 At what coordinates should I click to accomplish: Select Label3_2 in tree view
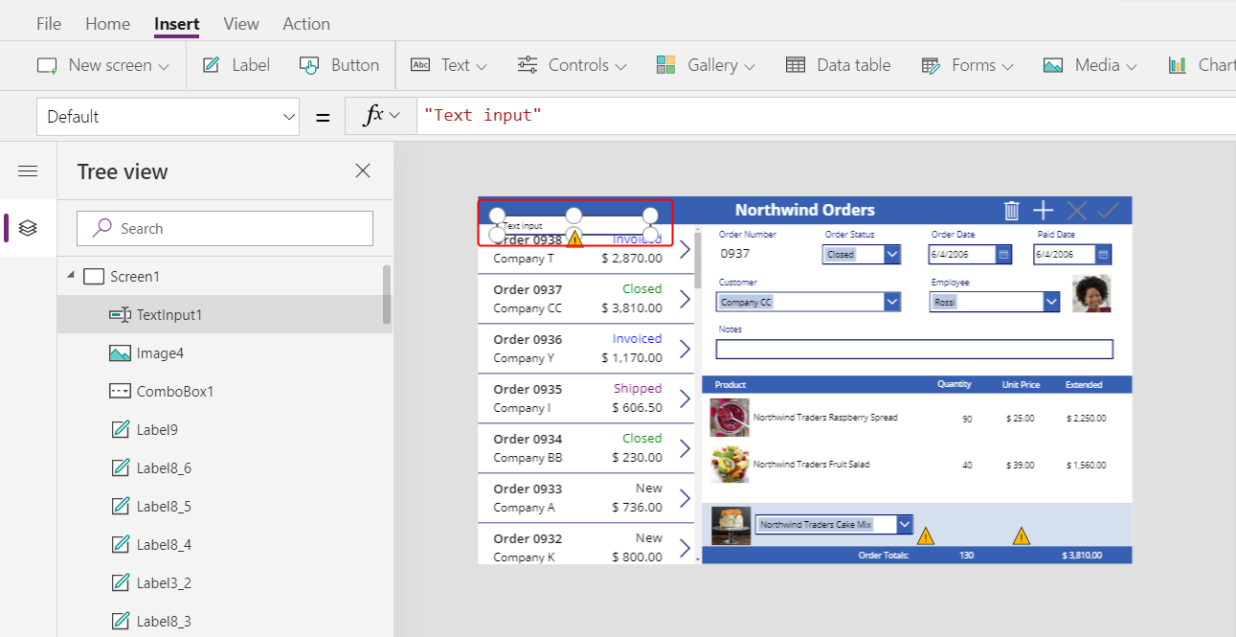click(164, 583)
